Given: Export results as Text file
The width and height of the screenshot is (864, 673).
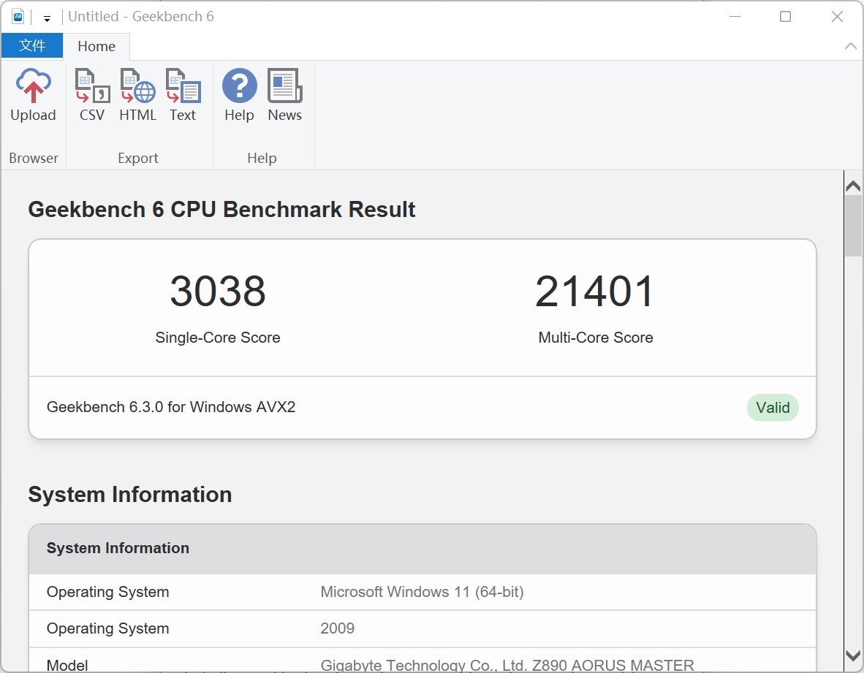Looking at the screenshot, I should pyautogui.click(x=183, y=96).
